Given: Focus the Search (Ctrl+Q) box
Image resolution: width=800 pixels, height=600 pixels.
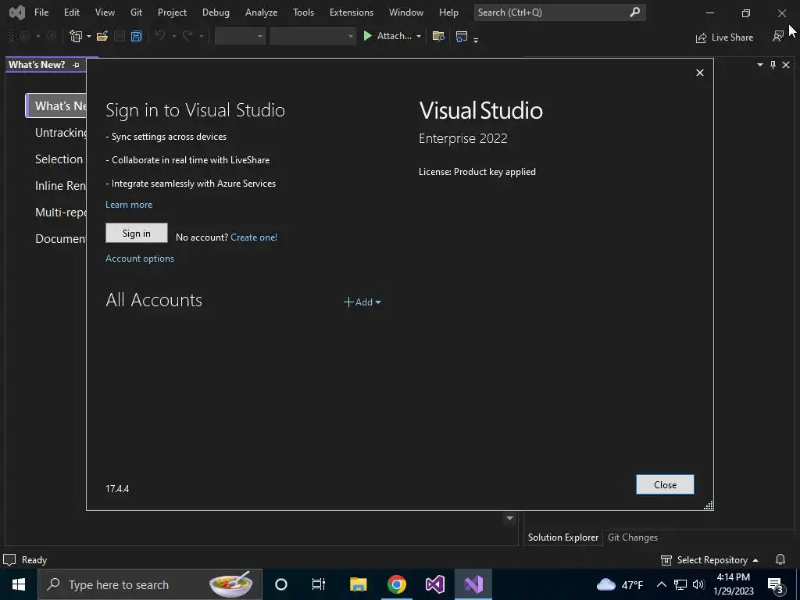Looking at the screenshot, I should pos(559,12).
